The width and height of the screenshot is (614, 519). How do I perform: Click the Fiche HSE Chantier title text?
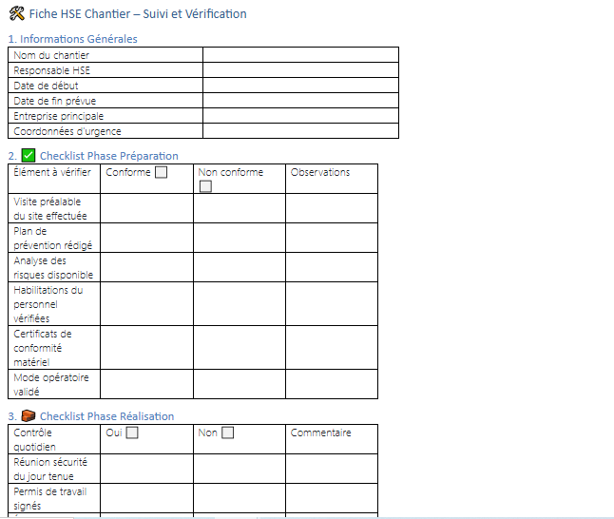tap(138, 14)
